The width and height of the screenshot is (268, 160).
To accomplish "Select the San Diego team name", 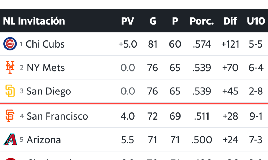I will pos(49,91).
